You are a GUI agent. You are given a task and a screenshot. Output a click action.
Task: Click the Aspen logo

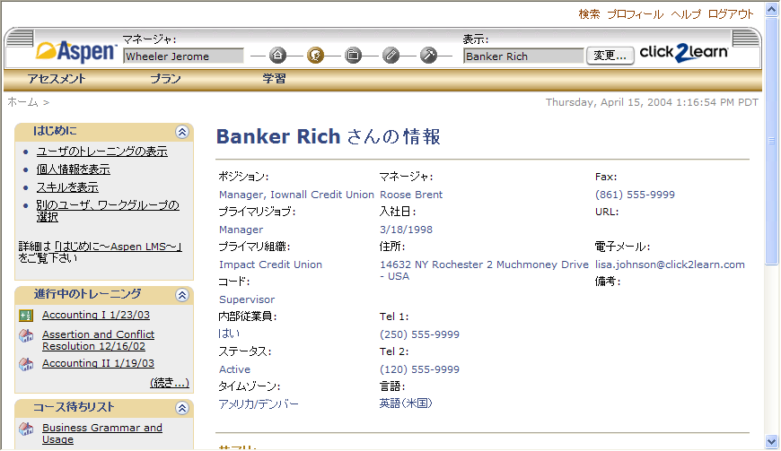point(76,51)
